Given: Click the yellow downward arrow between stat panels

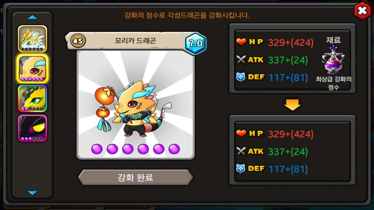Looking at the screenshot, I should (292, 105).
